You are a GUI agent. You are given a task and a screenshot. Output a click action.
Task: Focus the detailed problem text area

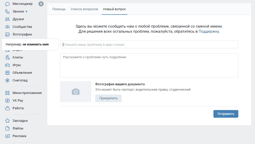(x=149, y=65)
